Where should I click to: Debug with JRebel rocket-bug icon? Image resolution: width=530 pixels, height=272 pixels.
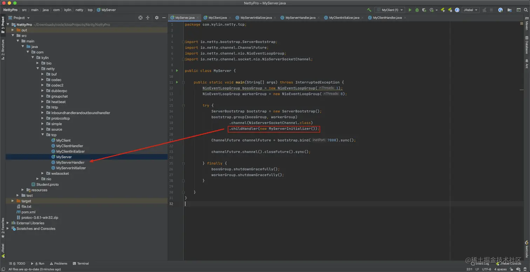[450, 10]
